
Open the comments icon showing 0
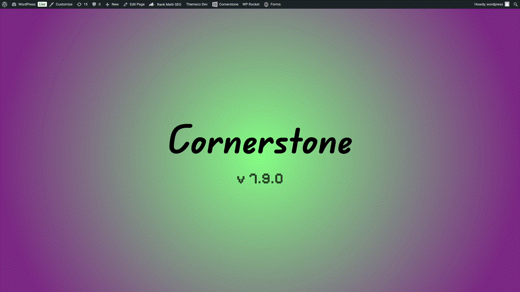click(x=96, y=4)
